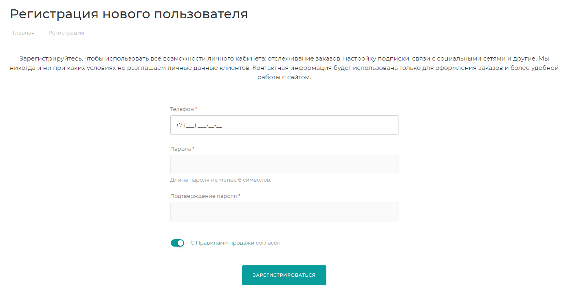Click the red asterisk beside Пароль
The height and width of the screenshot is (297, 570).
pos(193,149)
